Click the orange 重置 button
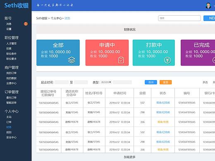Screen dimensions: 215x161 coord(165,82)
